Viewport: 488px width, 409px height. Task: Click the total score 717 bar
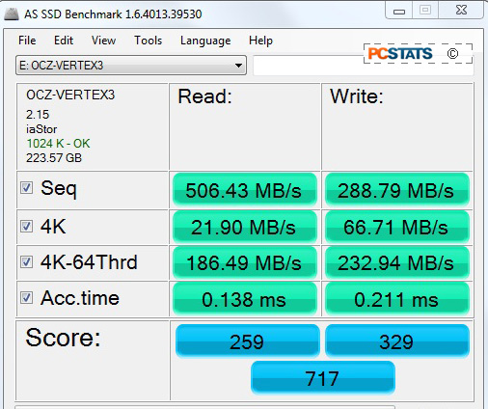[x=322, y=378]
